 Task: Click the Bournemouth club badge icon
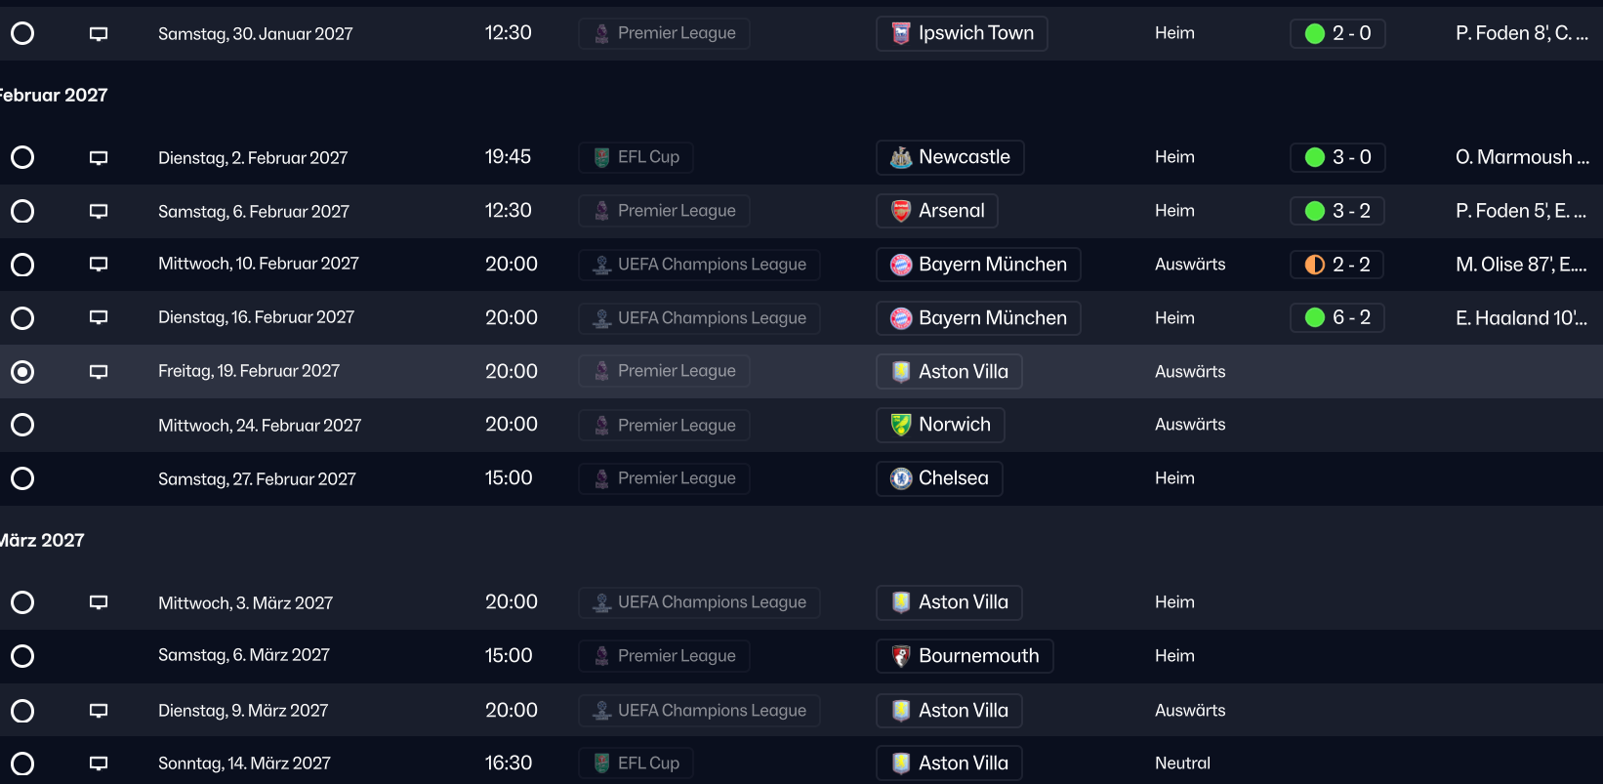tap(901, 656)
